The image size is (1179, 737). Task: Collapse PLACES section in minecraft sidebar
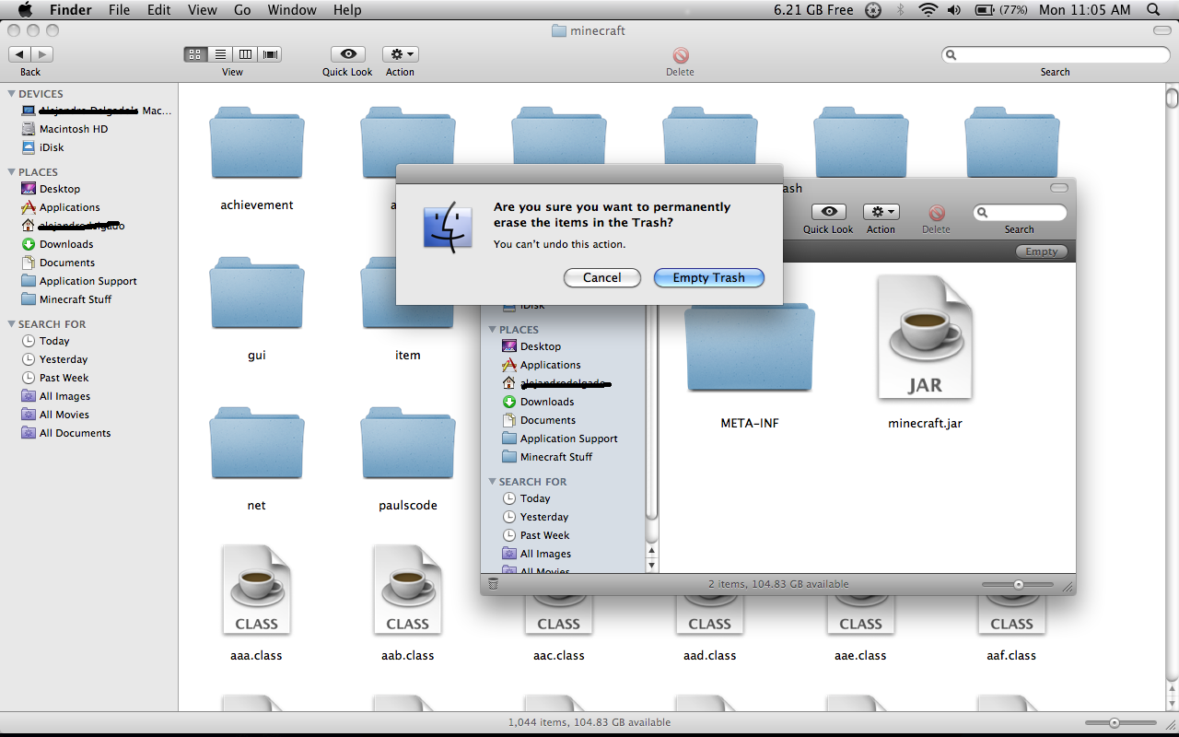coord(11,172)
